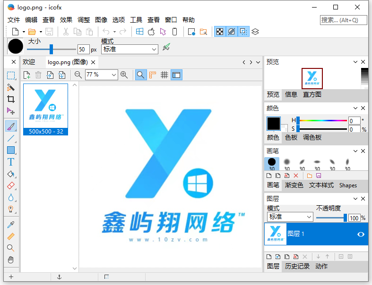Image resolution: width=372 pixels, height=285 pixels.
Task: Select the hand pan tool
Action: 11,260
